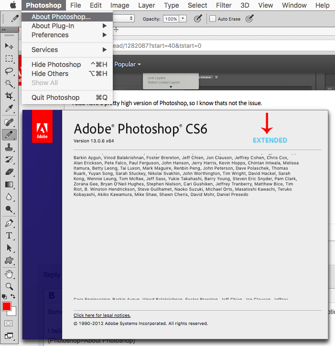Select the Pen tool
The image size is (335, 346).
pyautogui.click(x=9, y=223)
